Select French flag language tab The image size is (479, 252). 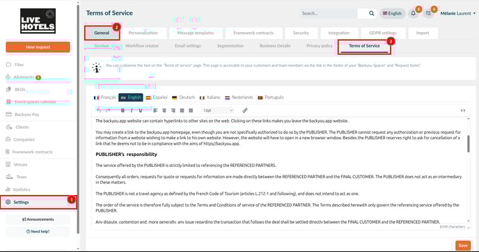coord(104,97)
